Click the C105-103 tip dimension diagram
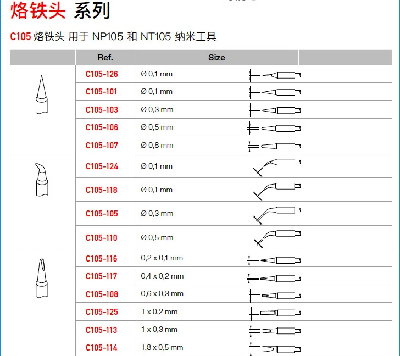Image resolution: width=400 pixels, height=356 pixels. [x=275, y=110]
